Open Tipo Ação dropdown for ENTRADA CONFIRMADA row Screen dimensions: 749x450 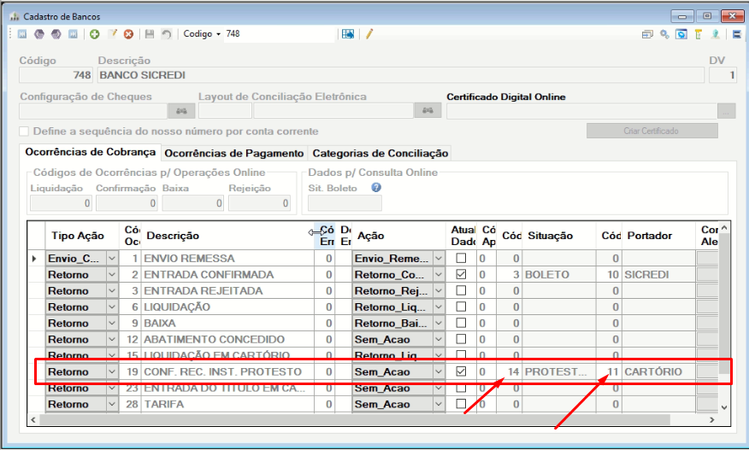tap(112, 275)
